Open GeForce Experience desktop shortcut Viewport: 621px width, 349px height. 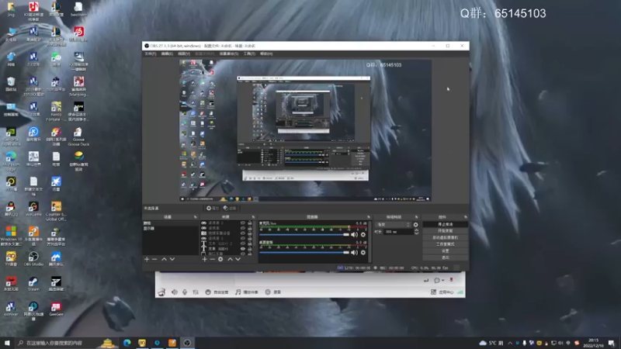[11, 136]
